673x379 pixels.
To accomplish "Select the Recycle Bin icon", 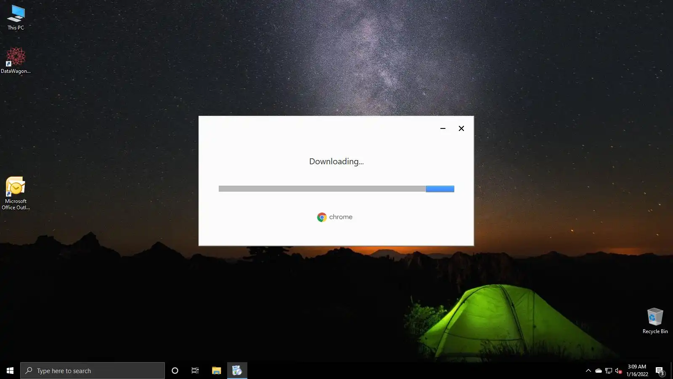I will 655,321.
